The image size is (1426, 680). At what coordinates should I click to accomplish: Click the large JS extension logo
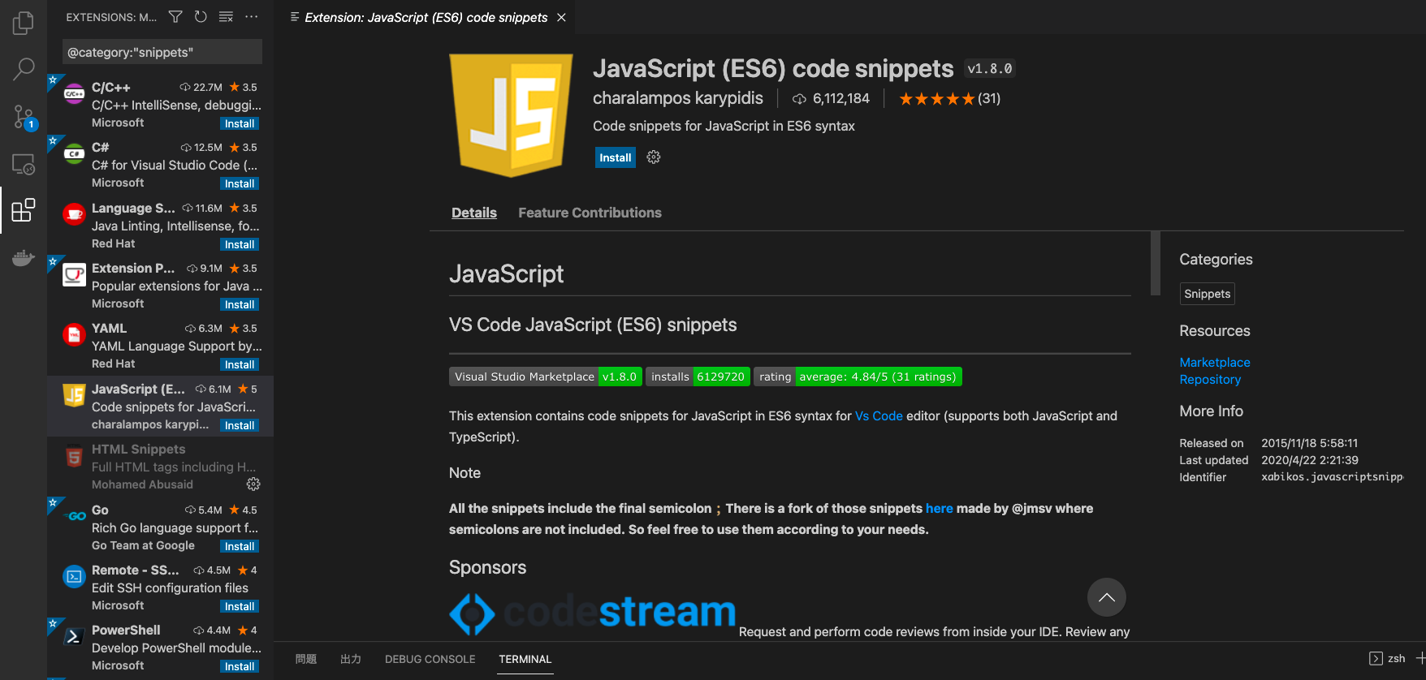511,115
